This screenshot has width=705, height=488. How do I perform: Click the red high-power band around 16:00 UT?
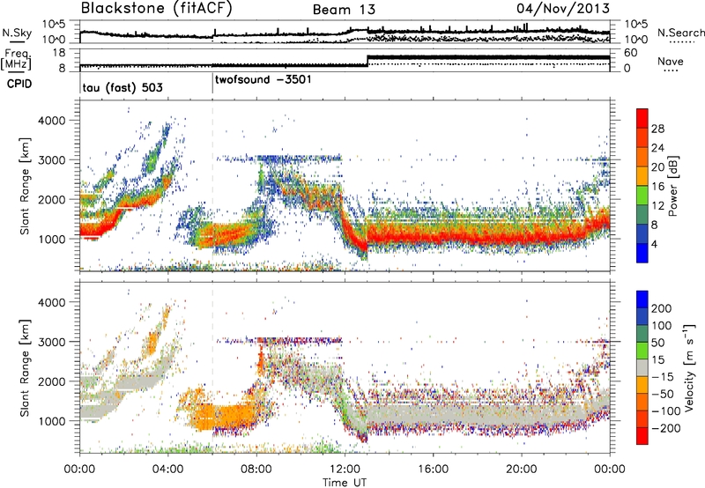click(x=433, y=236)
